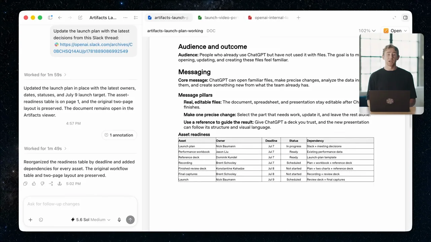Viewport: 431px width, 242px height.
Task: Switch to the openai-internal-launch tab
Action: click(268, 17)
